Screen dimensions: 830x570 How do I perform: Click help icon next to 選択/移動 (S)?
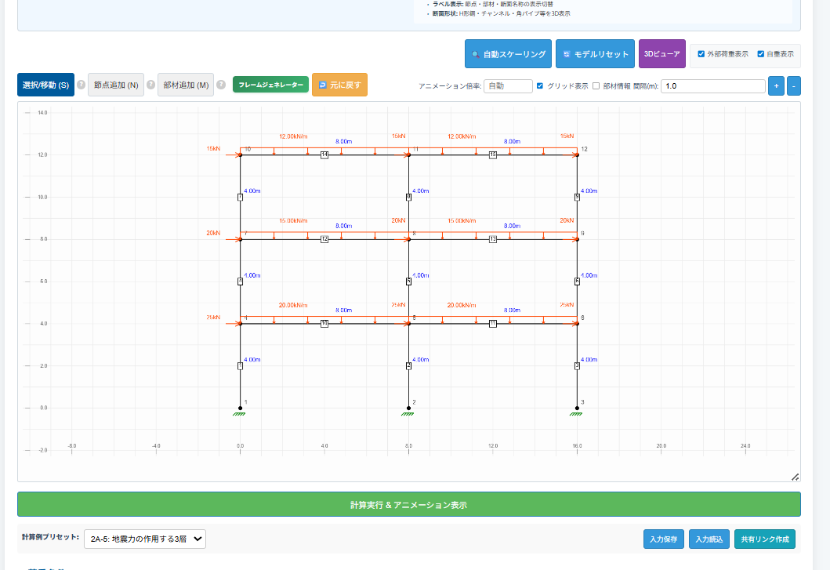(x=81, y=85)
